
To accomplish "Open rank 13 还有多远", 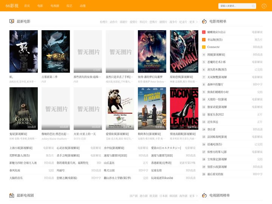I will point(212,122).
